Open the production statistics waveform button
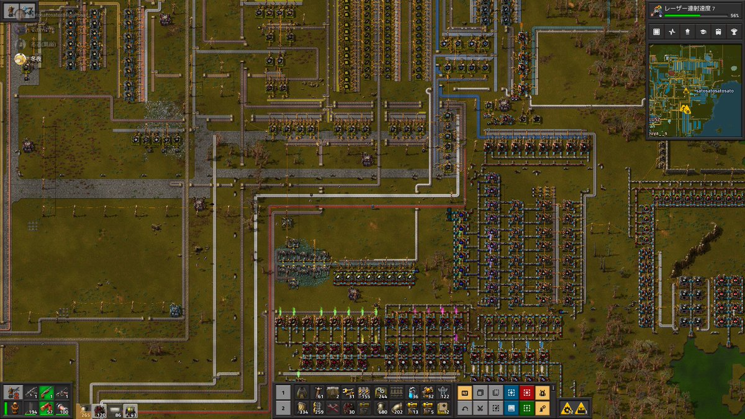Image resolution: width=745 pixels, height=419 pixels. (672, 32)
